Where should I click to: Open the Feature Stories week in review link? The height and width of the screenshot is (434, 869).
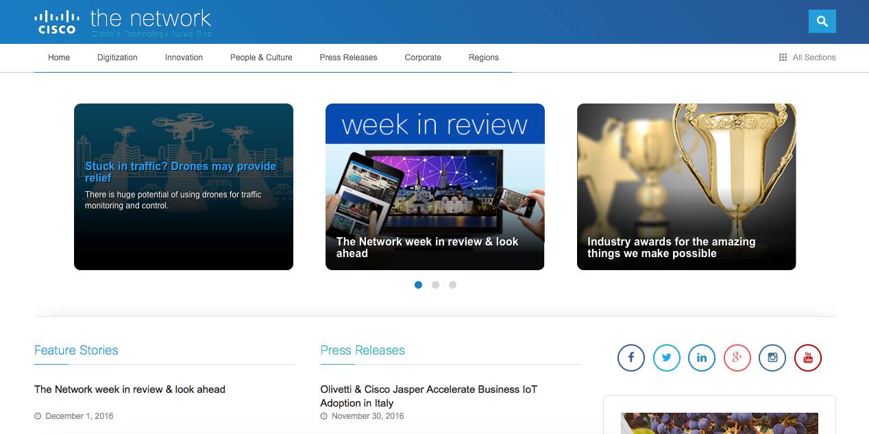tap(130, 389)
